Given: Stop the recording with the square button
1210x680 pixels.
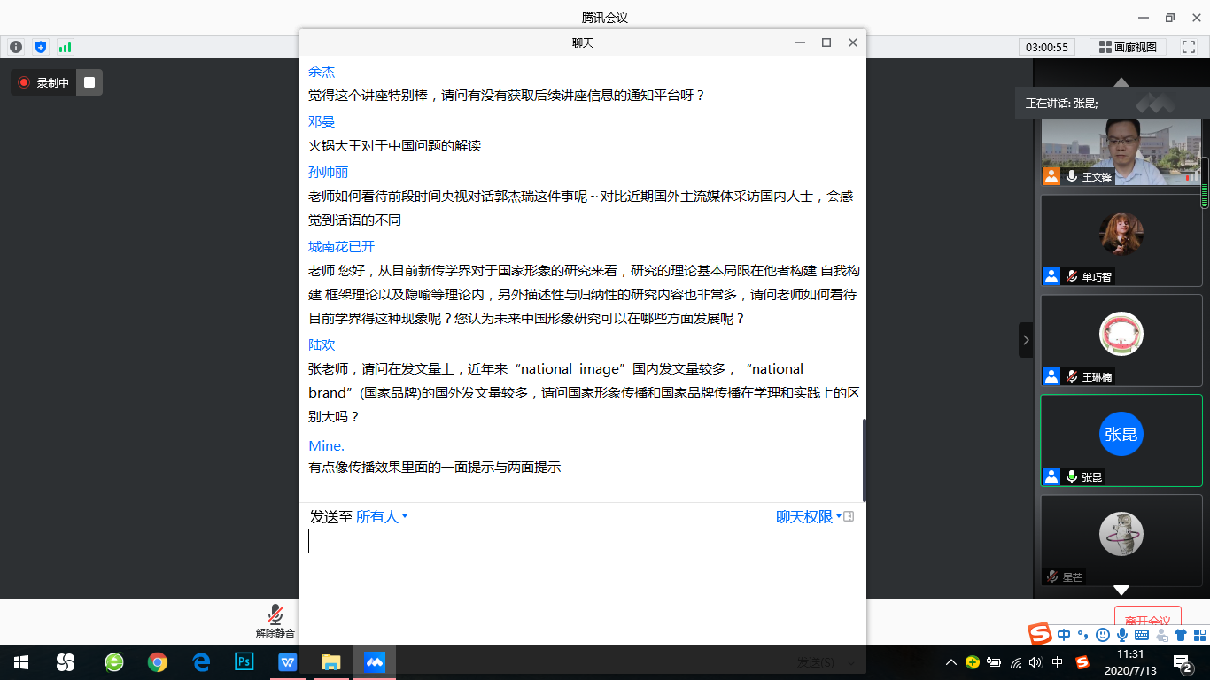Looking at the screenshot, I should (x=89, y=82).
